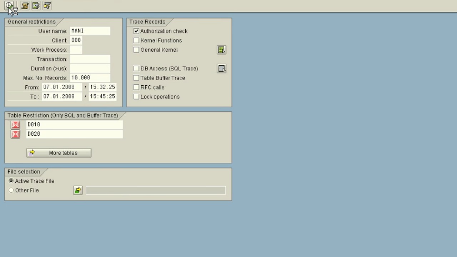Click the From date field
Screen dimensions: 457x257
(x=62, y=87)
